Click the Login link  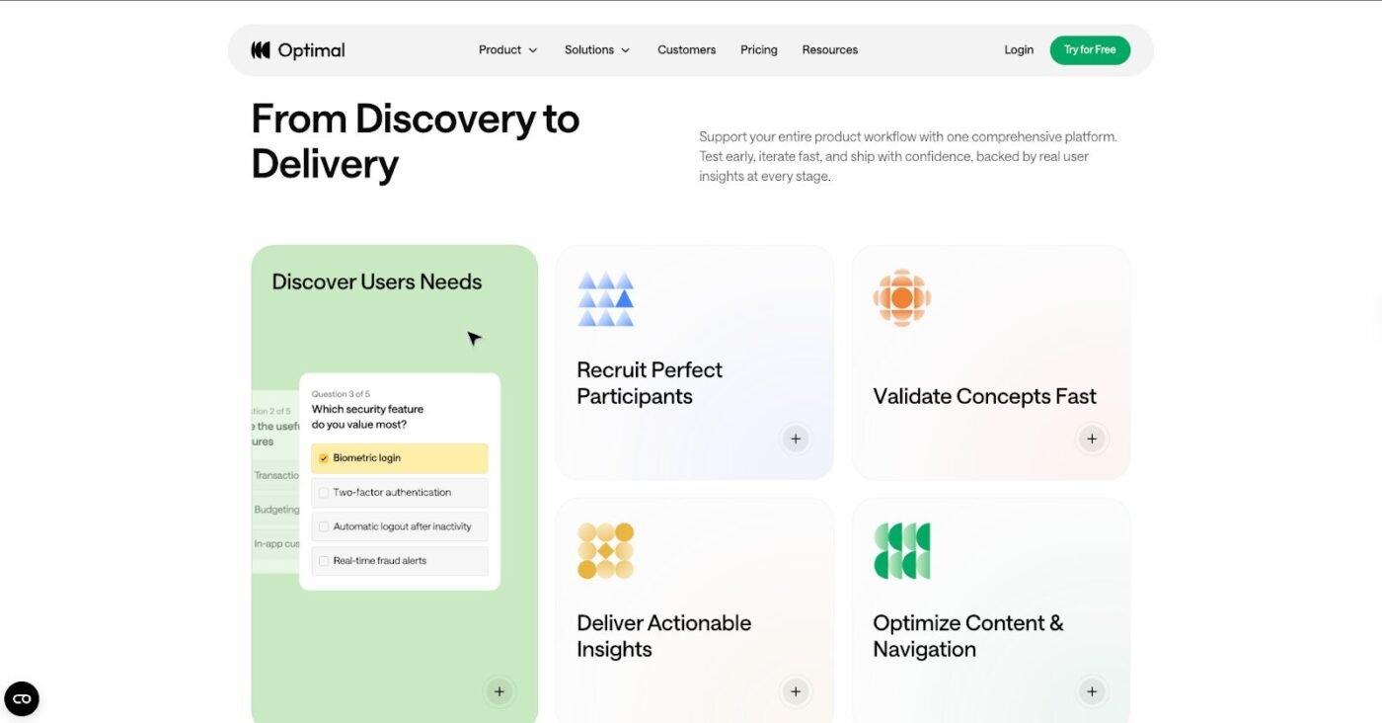[x=1018, y=50]
